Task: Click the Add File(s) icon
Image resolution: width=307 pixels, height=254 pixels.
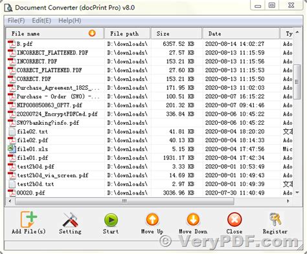Action: click(x=28, y=219)
